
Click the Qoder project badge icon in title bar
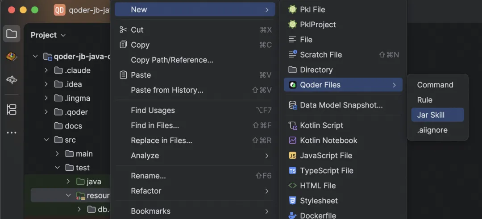(59, 10)
